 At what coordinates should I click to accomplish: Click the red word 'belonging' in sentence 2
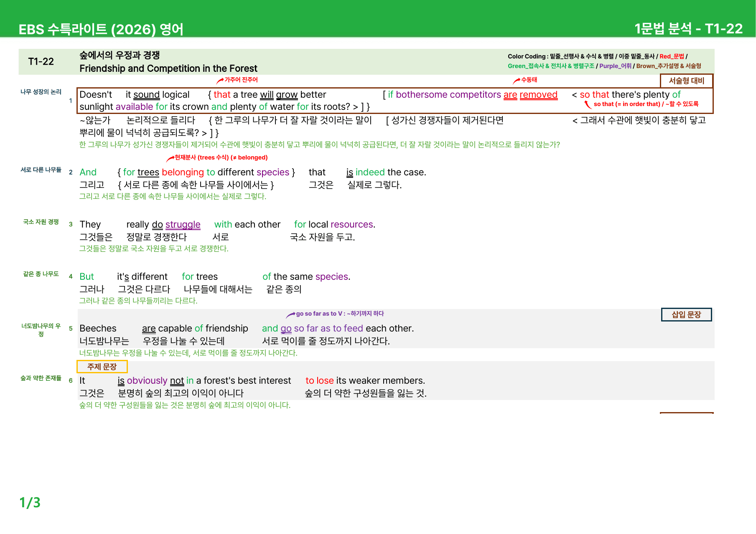[183, 172]
